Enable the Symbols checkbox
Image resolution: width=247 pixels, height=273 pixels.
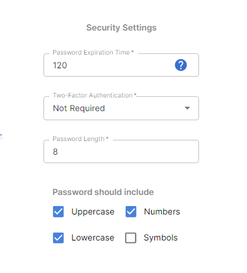pos(131,238)
